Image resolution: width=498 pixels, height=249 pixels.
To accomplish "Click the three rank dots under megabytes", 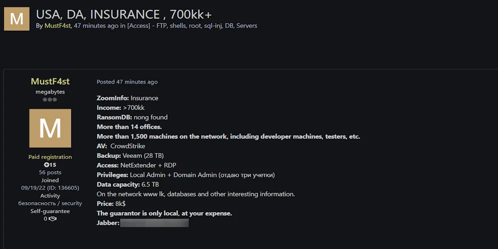I will (50, 100).
